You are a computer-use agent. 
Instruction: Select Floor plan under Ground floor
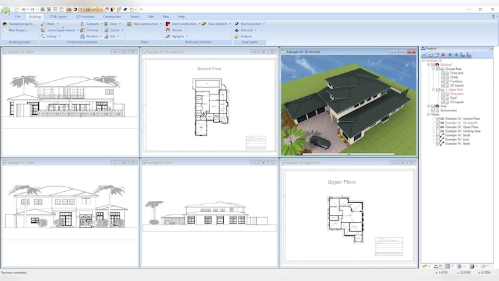(x=457, y=73)
